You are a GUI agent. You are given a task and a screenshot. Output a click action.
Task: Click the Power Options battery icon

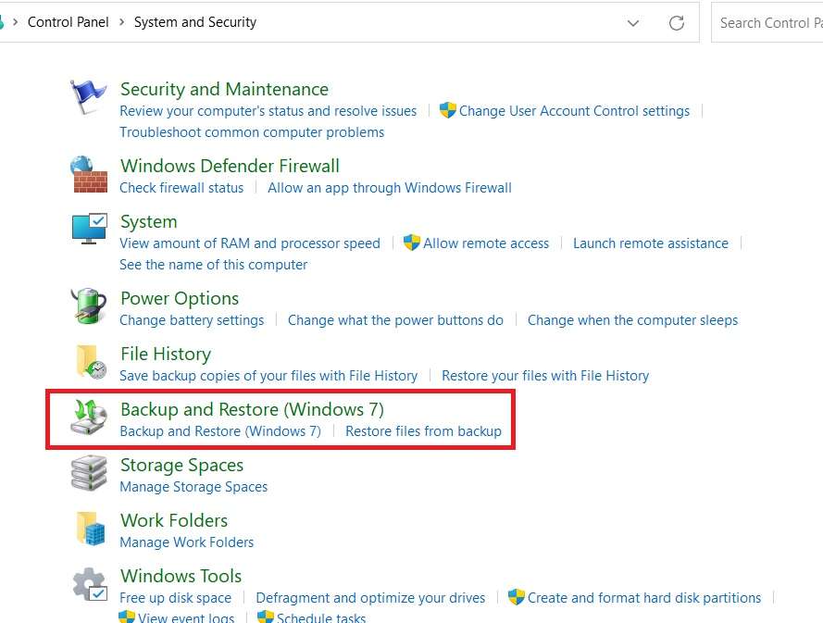(x=89, y=306)
